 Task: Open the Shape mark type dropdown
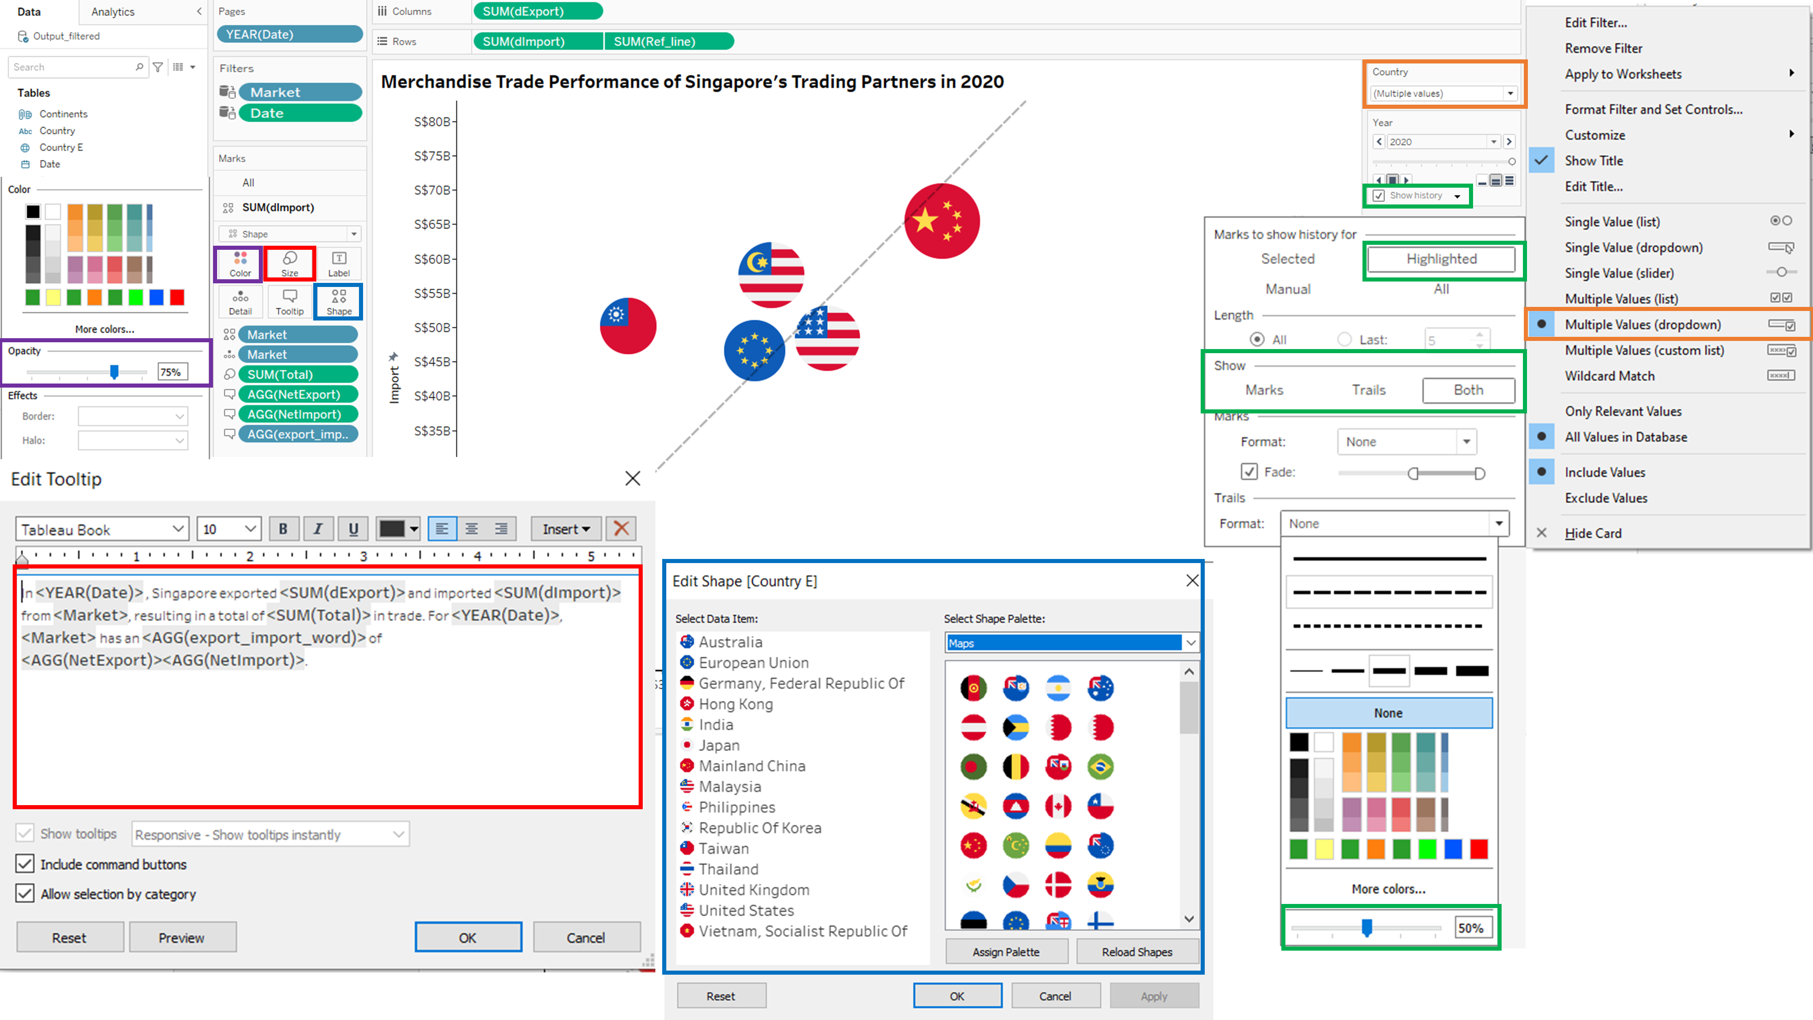pos(290,234)
